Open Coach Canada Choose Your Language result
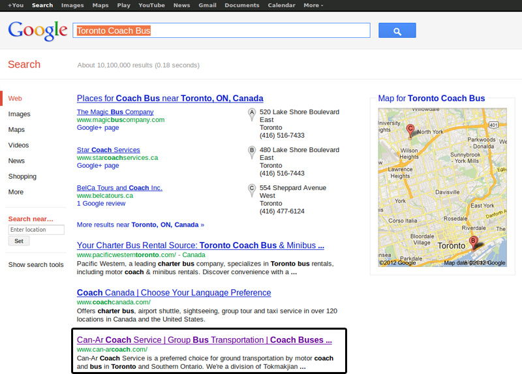 coord(174,293)
